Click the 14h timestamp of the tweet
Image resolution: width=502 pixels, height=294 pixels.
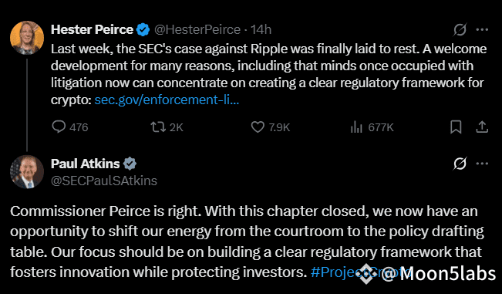pyautogui.click(x=261, y=29)
